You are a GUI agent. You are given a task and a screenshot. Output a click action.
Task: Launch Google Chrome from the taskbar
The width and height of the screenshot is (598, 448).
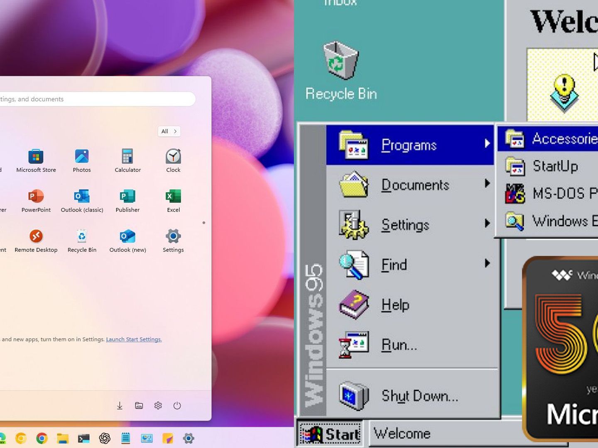(x=42, y=438)
